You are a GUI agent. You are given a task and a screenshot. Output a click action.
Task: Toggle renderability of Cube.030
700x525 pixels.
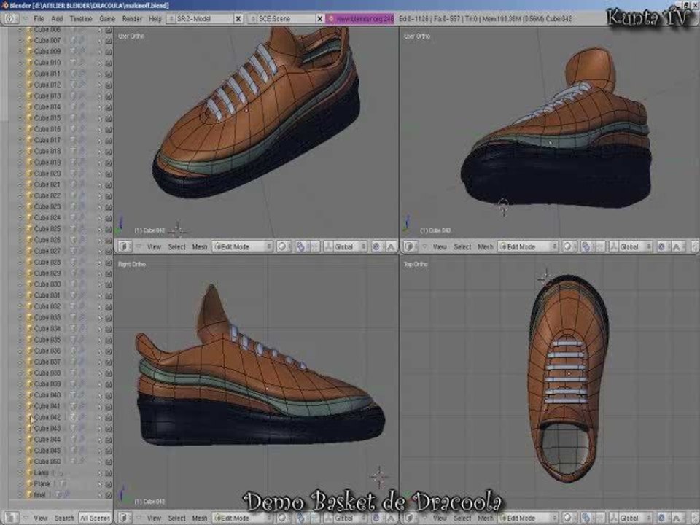tap(109, 284)
